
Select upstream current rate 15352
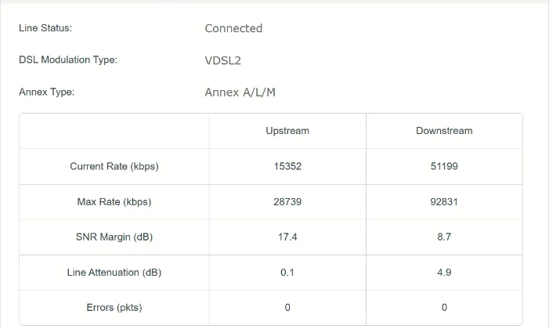point(287,166)
